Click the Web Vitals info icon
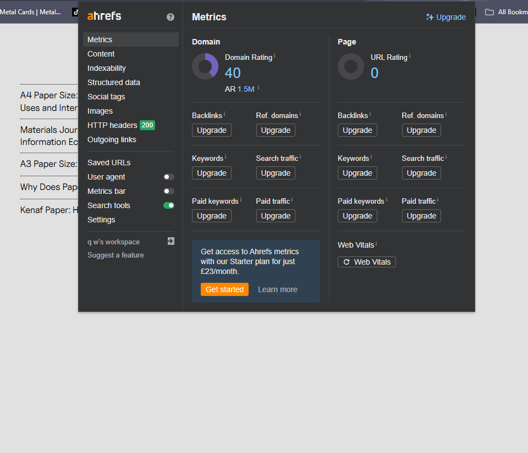The width and height of the screenshot is (528, 453). click(x=376, y=243)
